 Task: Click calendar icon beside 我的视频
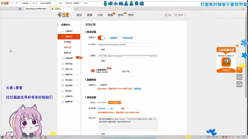point(63,86)
